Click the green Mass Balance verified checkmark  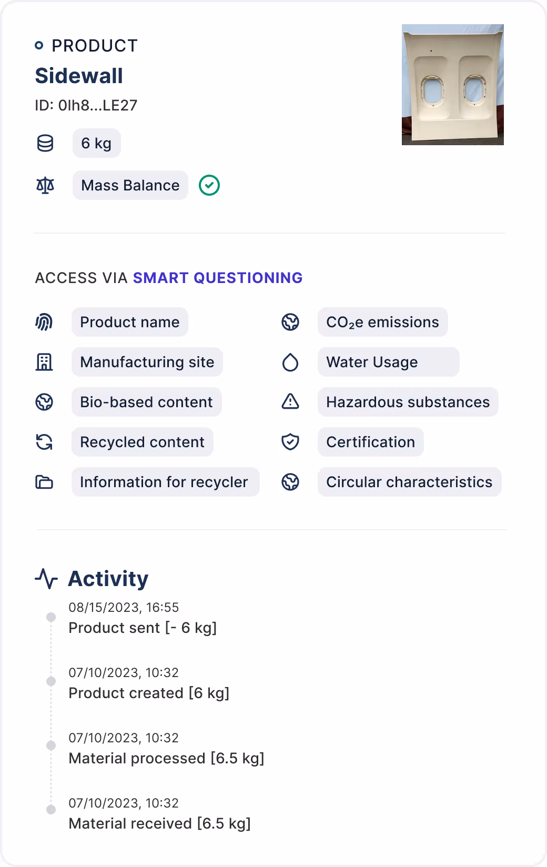pos(209,185)
